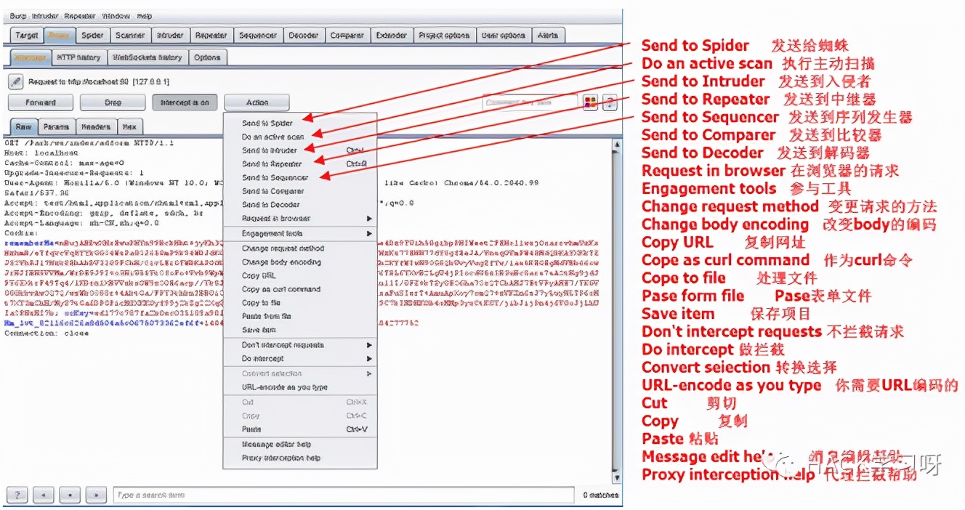Screen dimensions: 965x510
Task: Switch to the Intruder tool tab
Action: point(170,35)
